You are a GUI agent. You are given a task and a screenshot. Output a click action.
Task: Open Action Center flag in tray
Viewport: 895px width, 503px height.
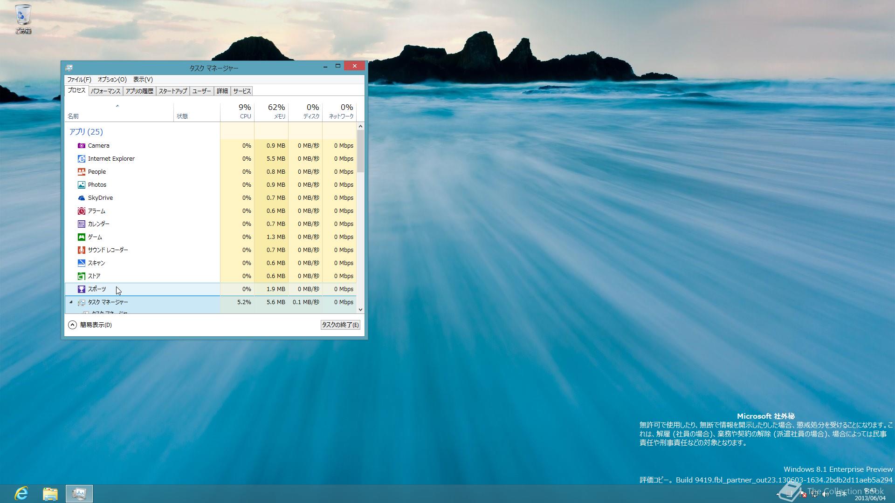(x=803, y=494)
